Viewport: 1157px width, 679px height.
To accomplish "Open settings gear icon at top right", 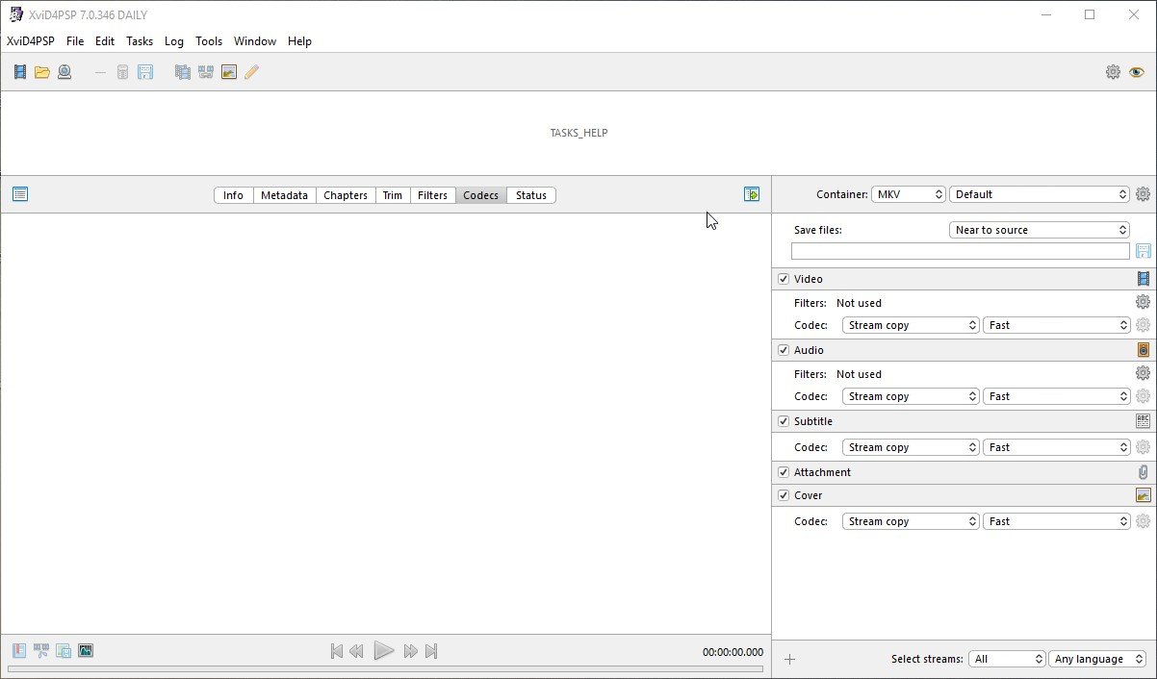I will (1113, 72).
